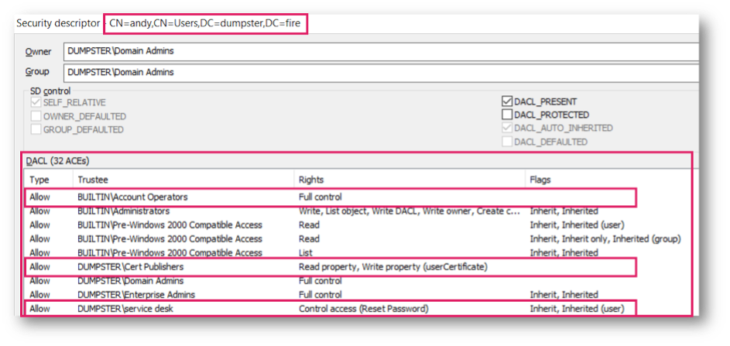Image resolution: width=730 pixels, height=346 pixels.
Task: Select Pre-Windows 2000 row with List rights
Action: pyautogui.click(x=358, y=253)
